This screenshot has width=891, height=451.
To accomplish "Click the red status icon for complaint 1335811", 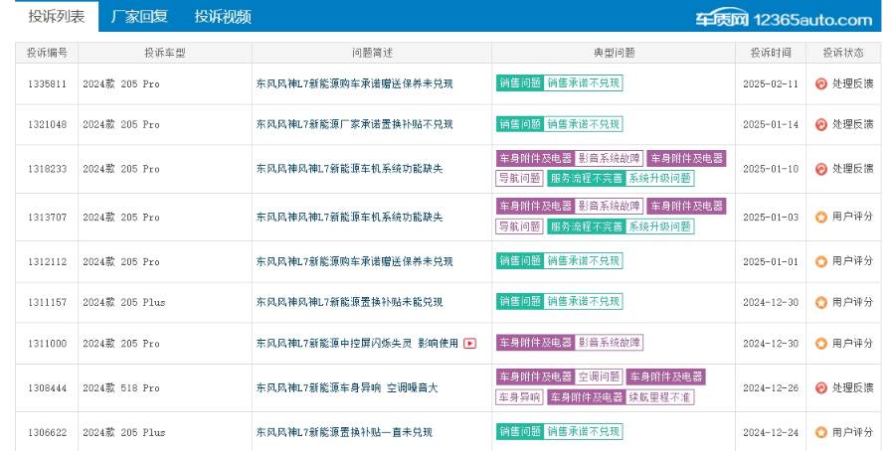I will click(x=820, y=83).
